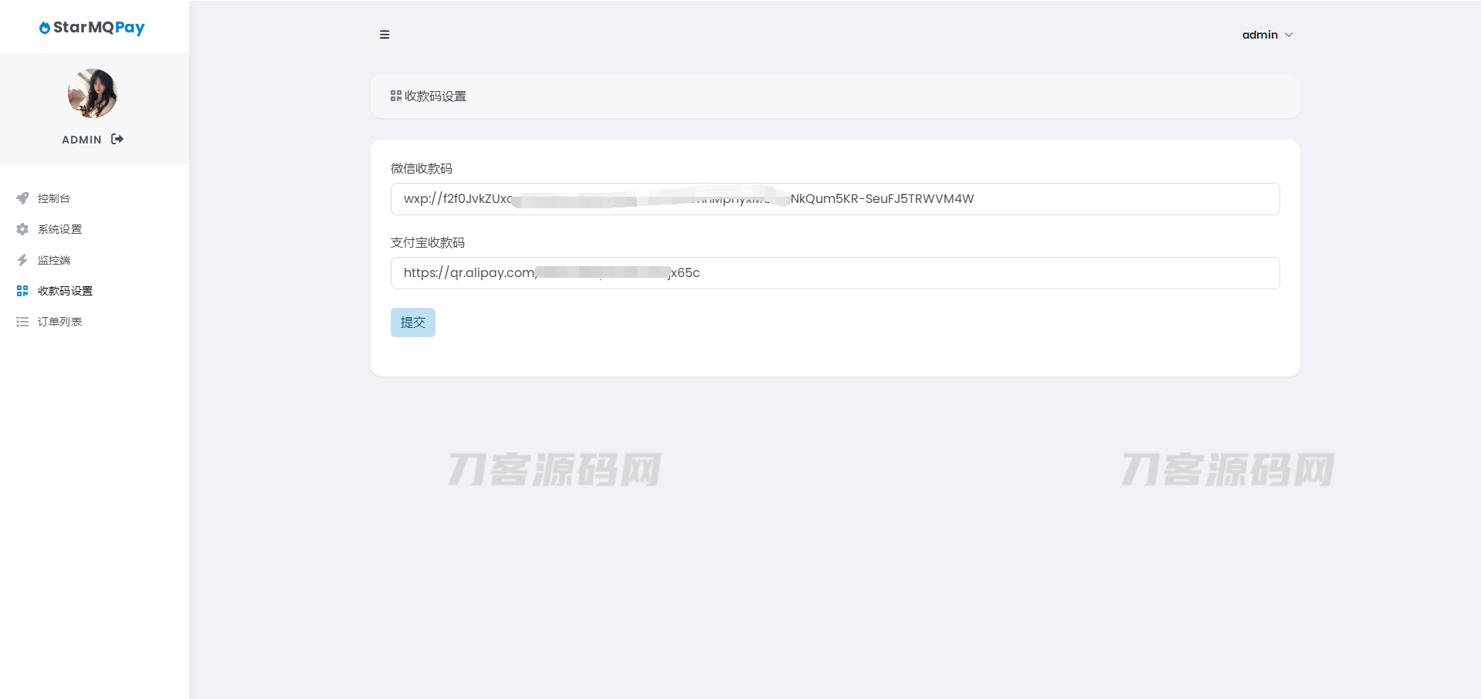Select the 收款码设置 sidebar label
1481x699 pixels.
(x=65, y=291)
